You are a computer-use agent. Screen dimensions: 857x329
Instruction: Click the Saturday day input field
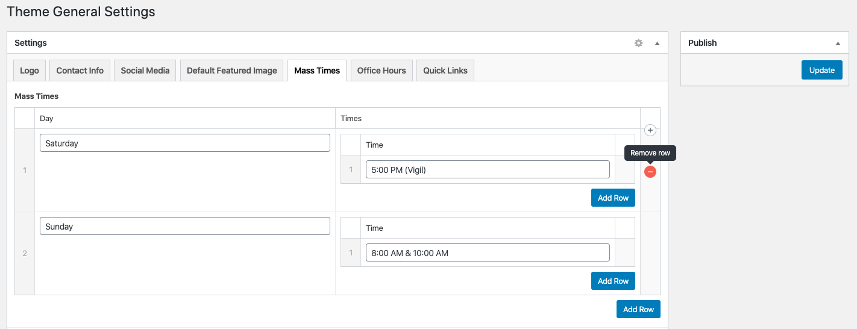click(185, 143)
